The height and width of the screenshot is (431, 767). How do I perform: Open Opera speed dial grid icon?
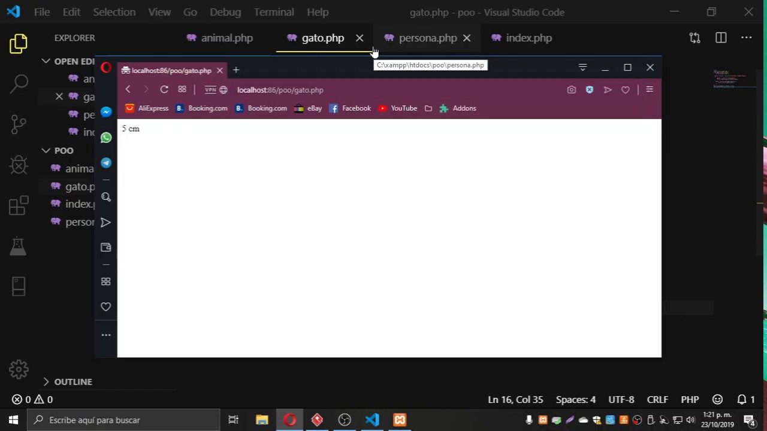182,89
